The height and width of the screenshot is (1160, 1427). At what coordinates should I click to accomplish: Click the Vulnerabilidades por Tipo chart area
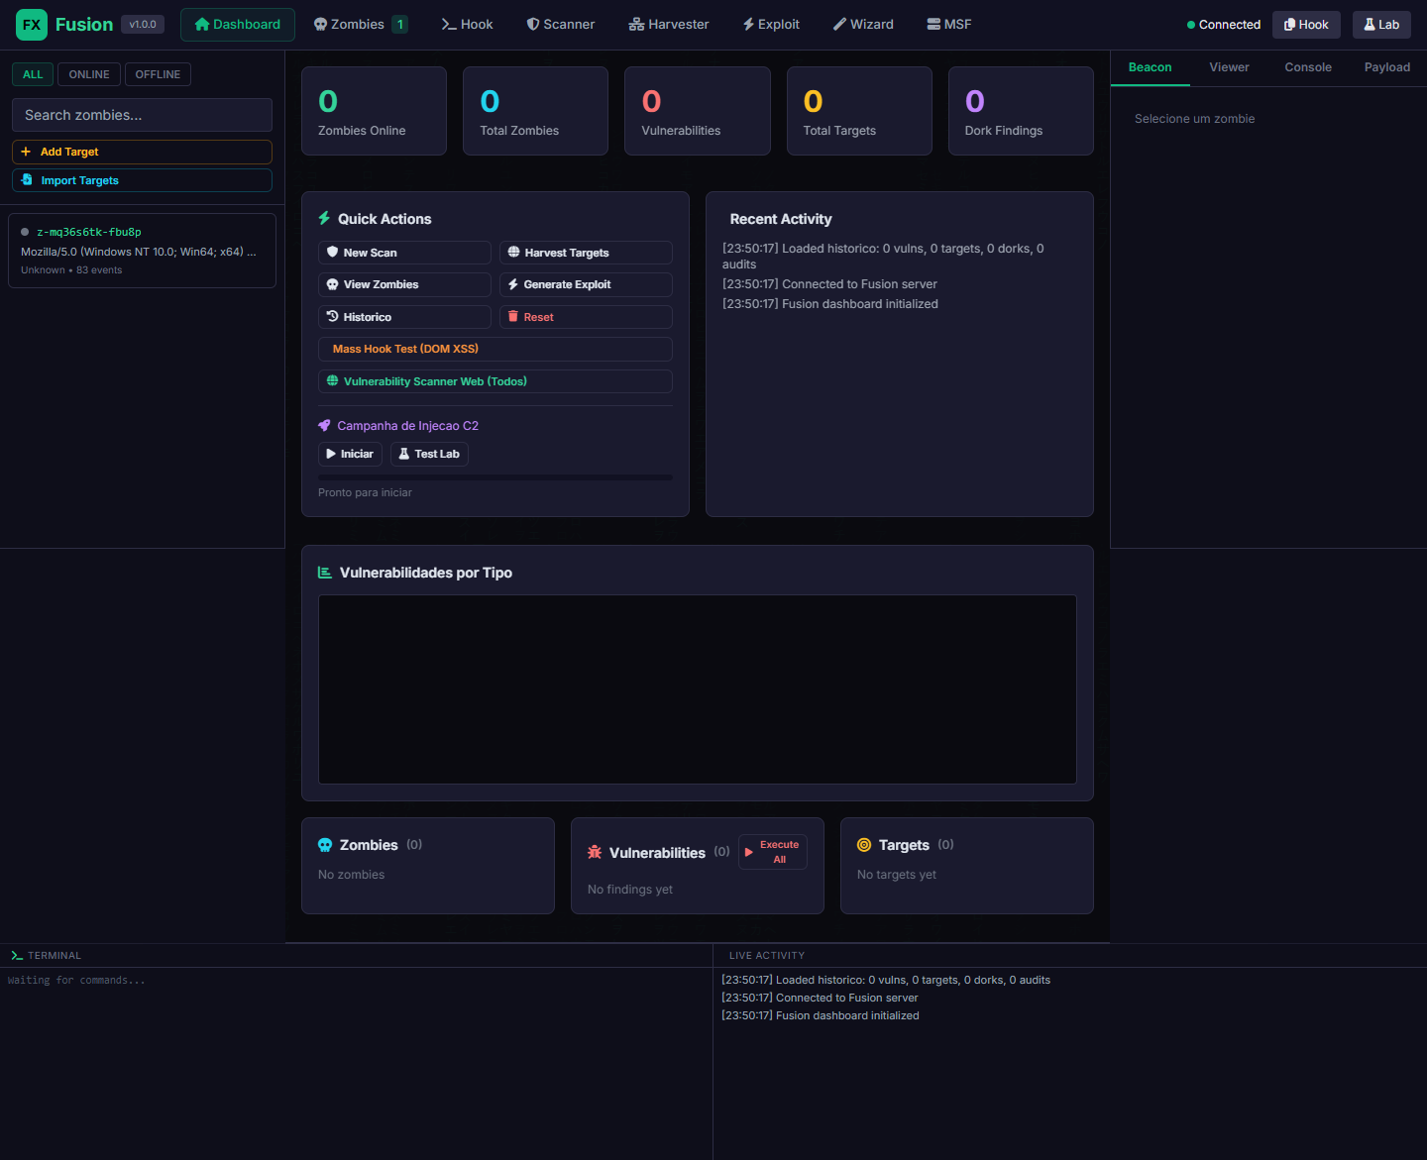[x=698, y=689]
